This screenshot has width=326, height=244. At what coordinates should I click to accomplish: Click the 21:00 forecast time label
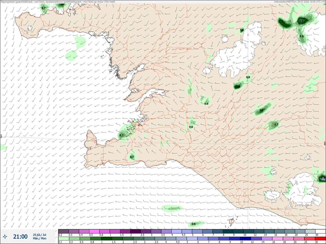point(20,237)
